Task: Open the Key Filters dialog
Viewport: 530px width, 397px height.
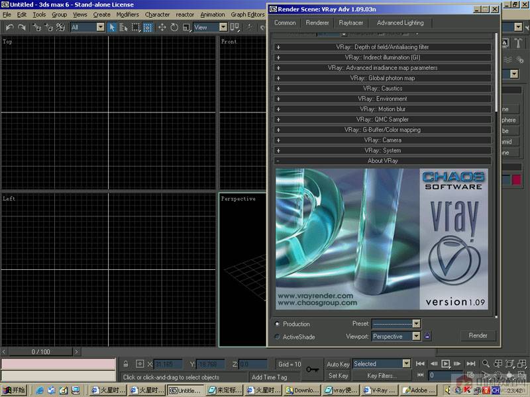Action: [x=382, y=375]
